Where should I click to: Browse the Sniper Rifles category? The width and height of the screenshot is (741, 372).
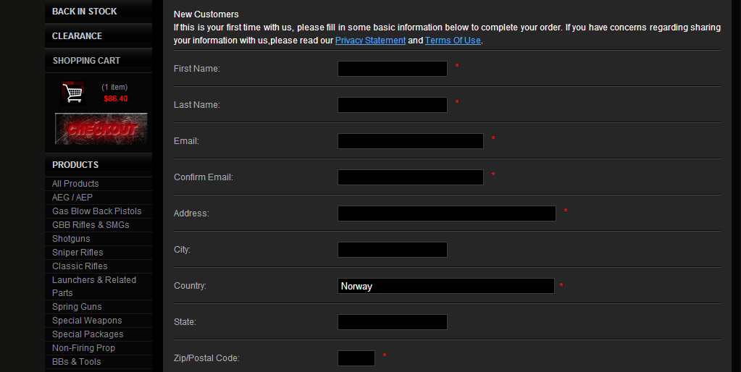click(78, 253)
